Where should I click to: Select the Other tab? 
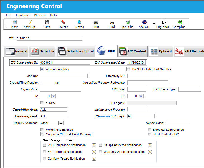point(106,51)
